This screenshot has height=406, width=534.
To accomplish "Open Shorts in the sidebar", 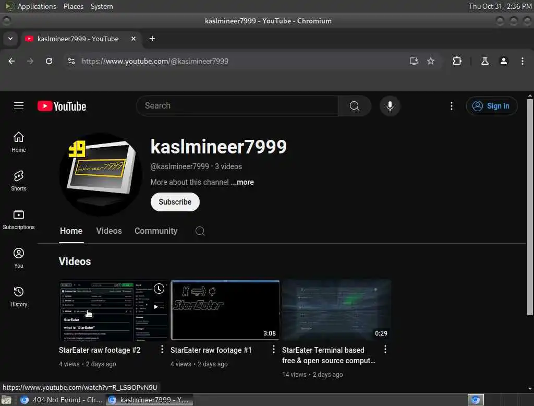I will tap(19, 181).
